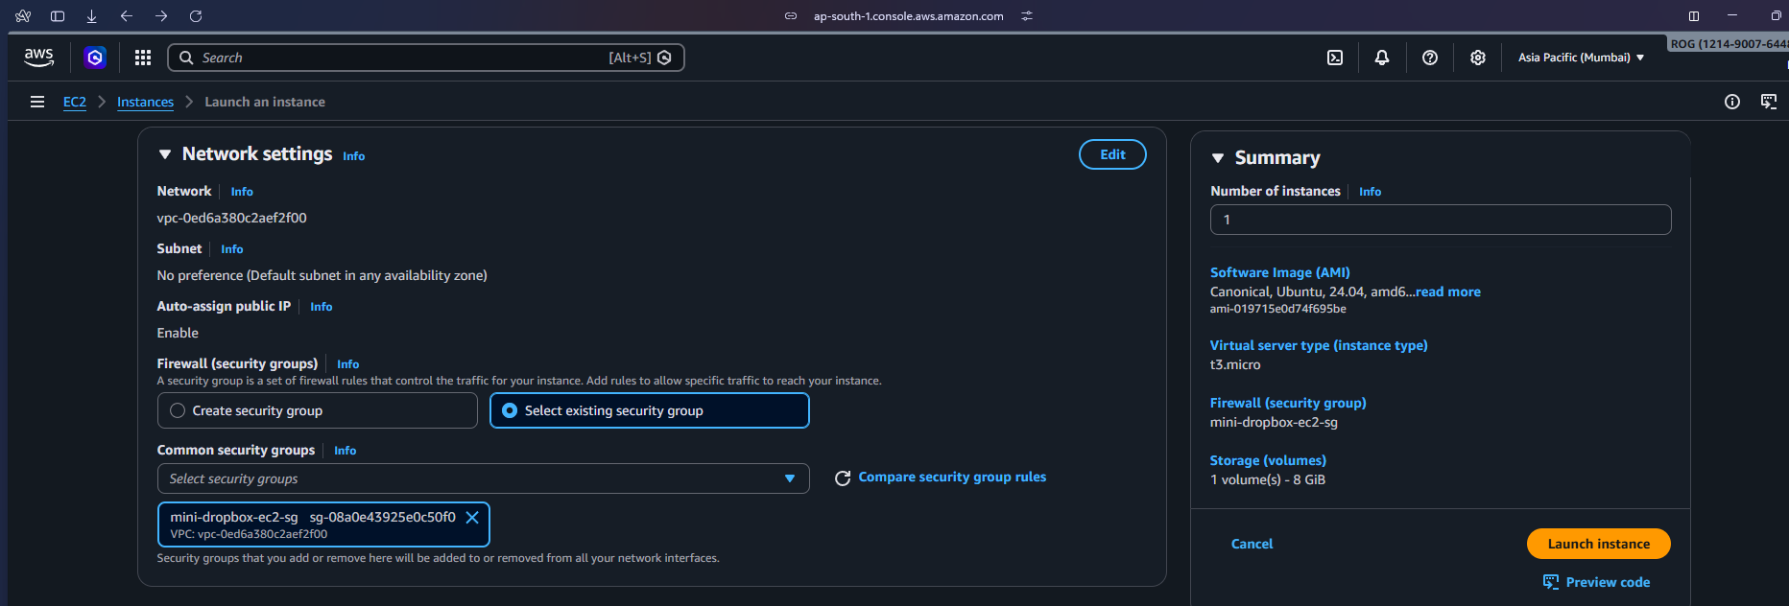The height and width of the screenshot is (606, 1789).
Task: Click the refresh security groups icon
Action: [843, 478]
